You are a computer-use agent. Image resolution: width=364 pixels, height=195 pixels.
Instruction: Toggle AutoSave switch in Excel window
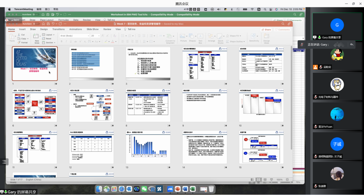coord(35,14)
